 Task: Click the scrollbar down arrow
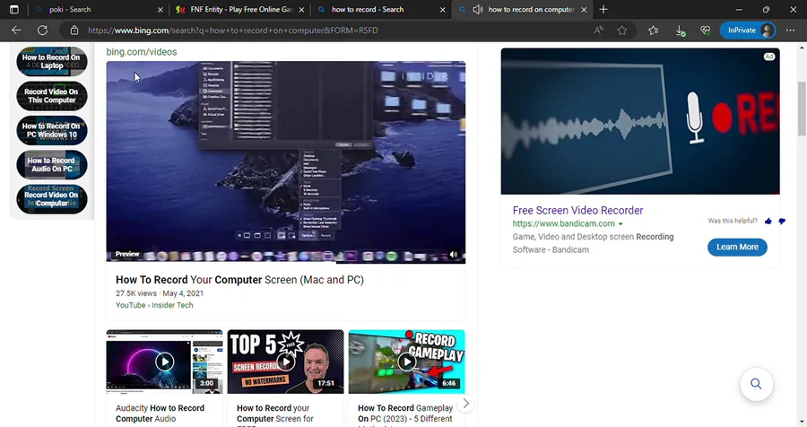(x=802, y=422)
